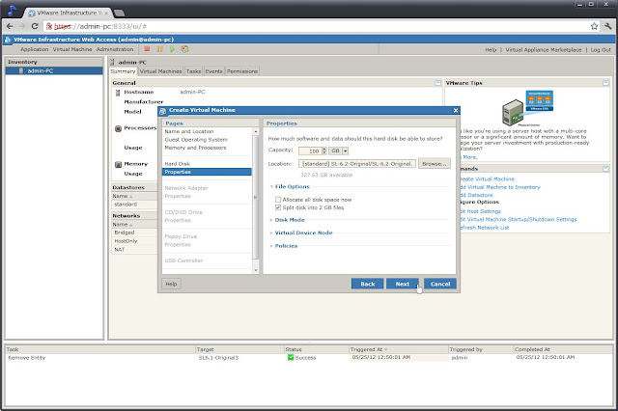Select the Hard Disk wizard page
The image size is (618, 411).
click(177, 164)
